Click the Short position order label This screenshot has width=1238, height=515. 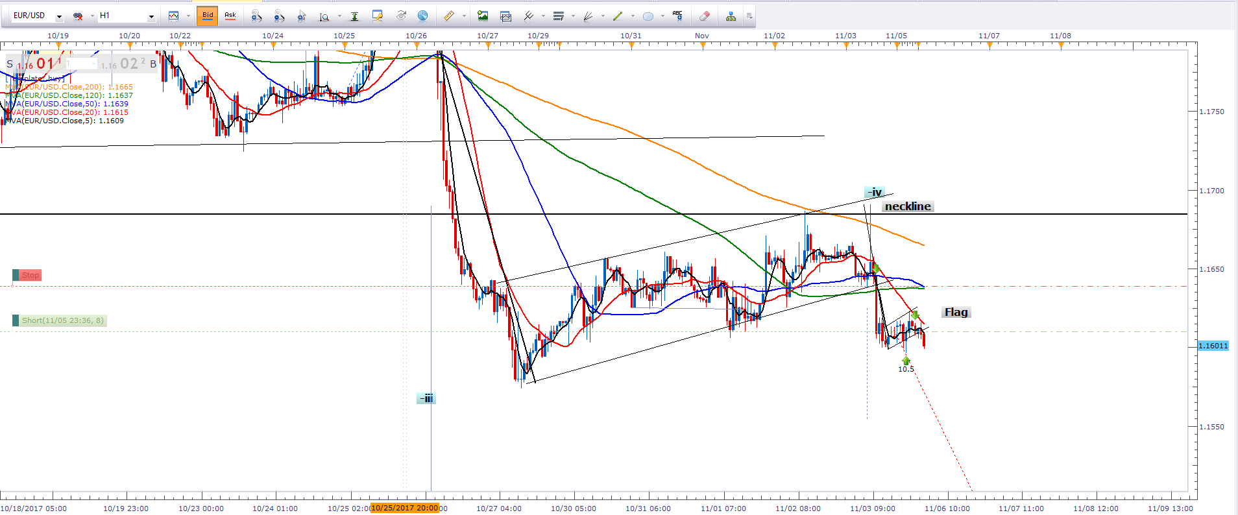click(62, 320)
